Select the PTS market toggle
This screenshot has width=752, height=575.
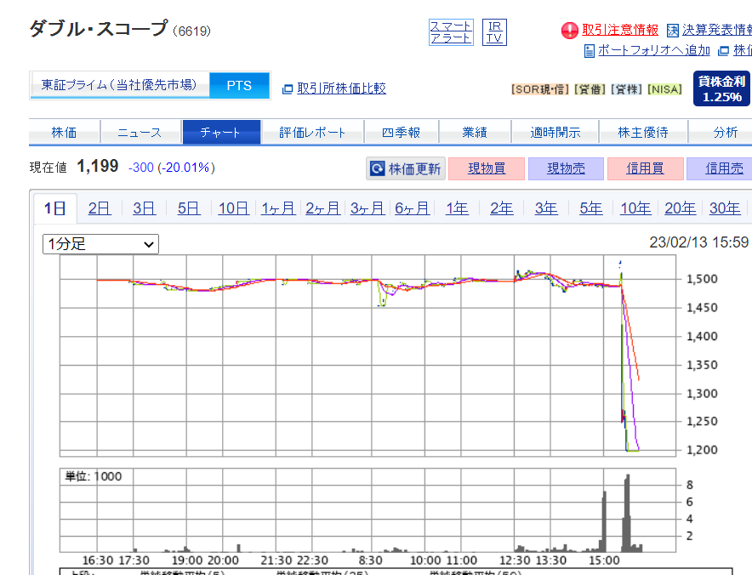[239, 85]
